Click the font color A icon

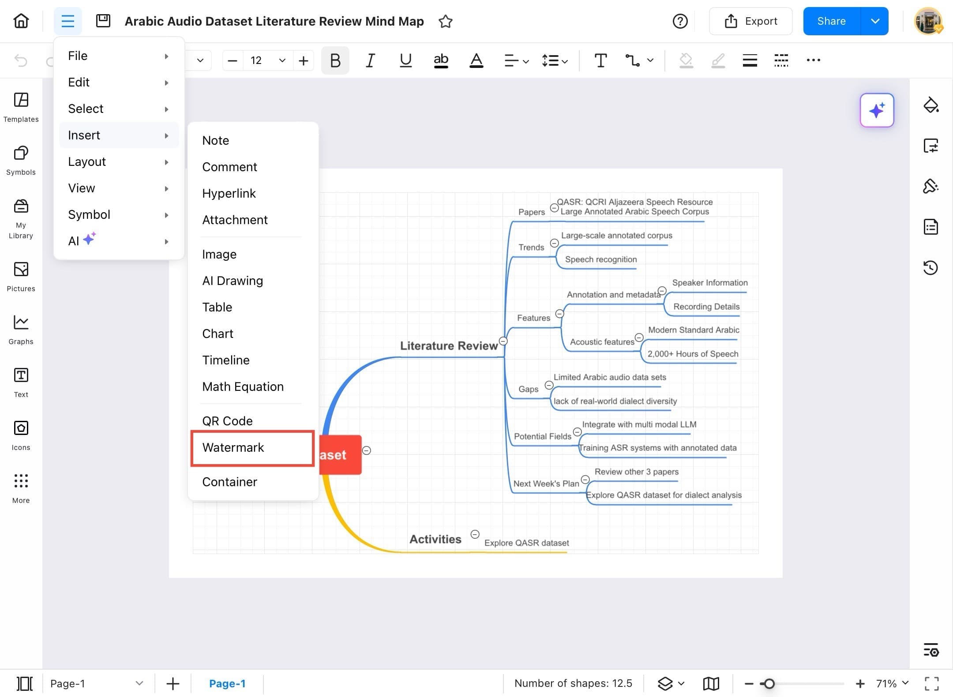click(x=476, y=60)
